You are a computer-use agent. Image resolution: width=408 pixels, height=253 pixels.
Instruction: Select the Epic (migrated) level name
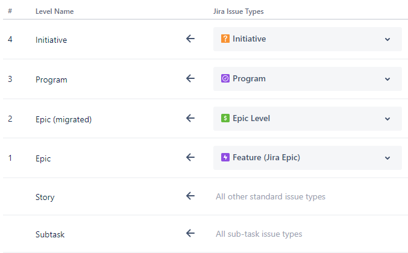point(63,119)
